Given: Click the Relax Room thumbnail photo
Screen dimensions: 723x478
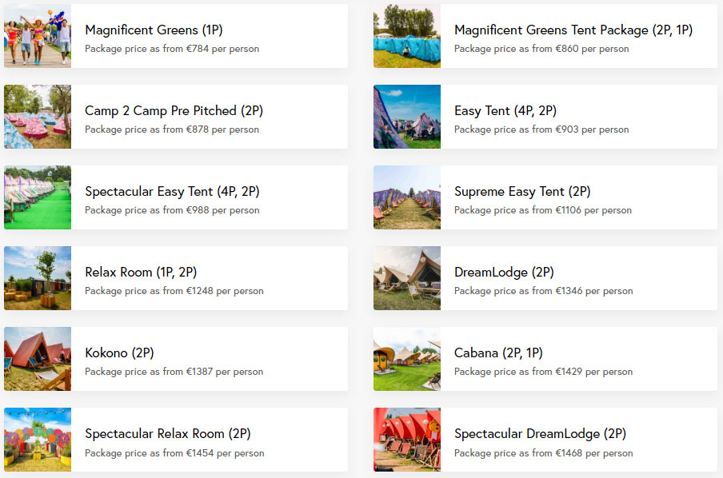Looking at the screenshot, I should (x=38, y=278).
